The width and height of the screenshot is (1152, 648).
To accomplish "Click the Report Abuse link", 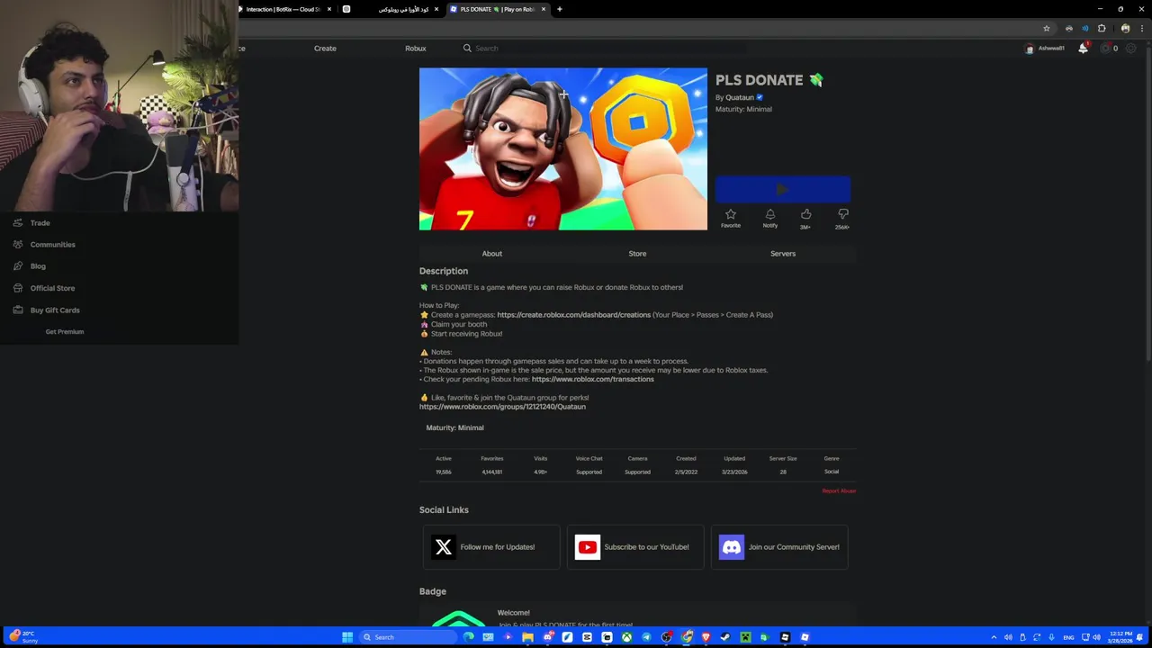I will pos(839,491).
